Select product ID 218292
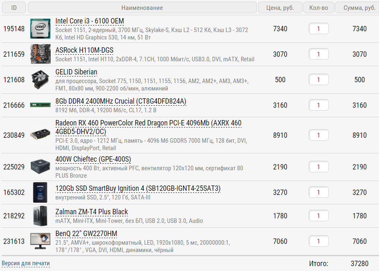The width and height of the screenshot is (379, 271). 14,215
